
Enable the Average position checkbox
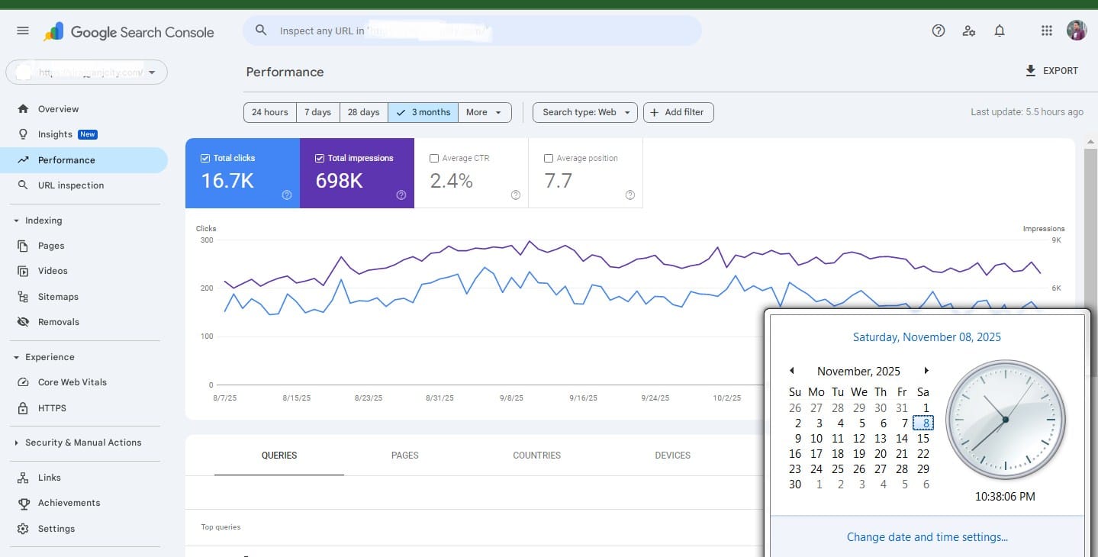pyautogui.click(x=549, y=158)
